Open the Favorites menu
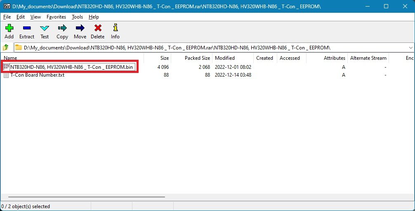 coord(56,17)
